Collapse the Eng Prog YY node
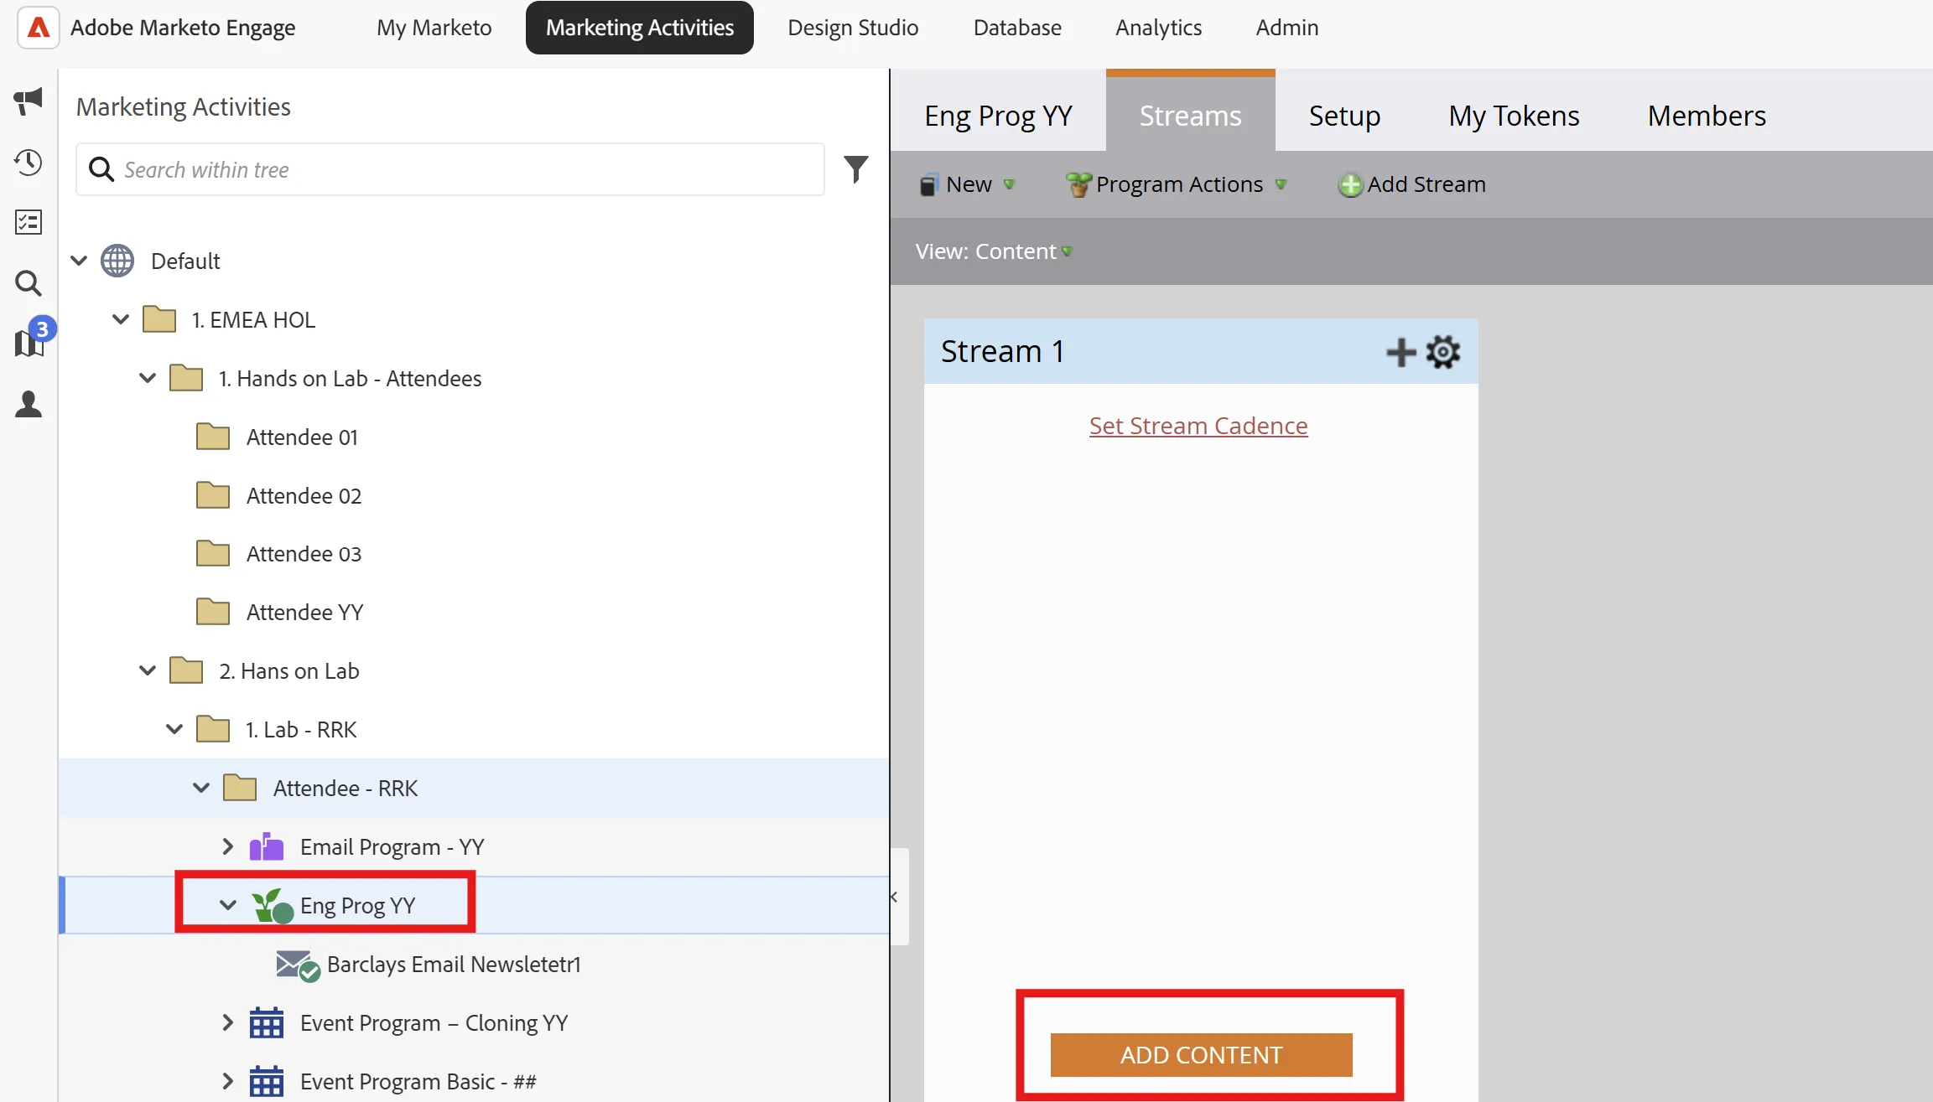Image resolution: width=1933 pixels, height=1102 pixels. coord(228,905)
